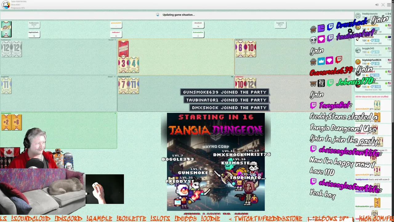Click 'All the discarded cards are shuffled' log entry
Viewport: 394px width, 222px height.
point(372,97)
